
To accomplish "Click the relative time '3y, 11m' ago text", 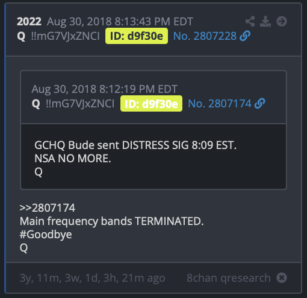I will (92, 278).
